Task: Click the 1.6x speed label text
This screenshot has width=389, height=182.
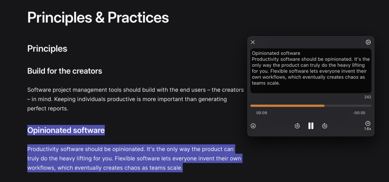Action: (x=368, y=129)
